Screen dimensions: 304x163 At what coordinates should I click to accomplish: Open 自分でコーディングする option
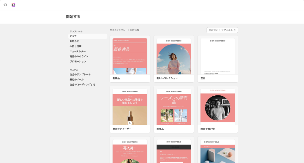click(x=83, y=84)
